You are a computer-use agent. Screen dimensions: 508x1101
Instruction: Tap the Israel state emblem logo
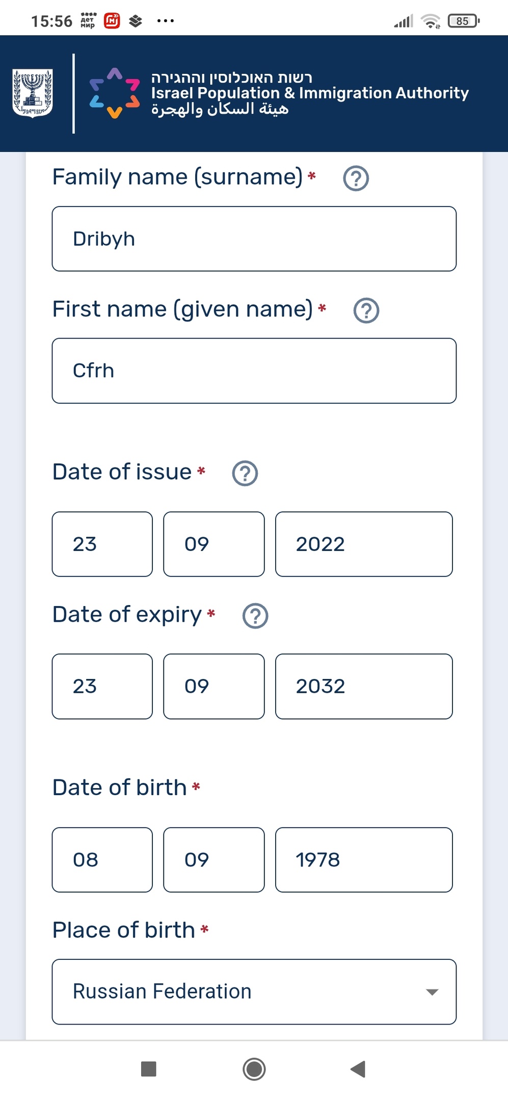click(x=33, y=93)
